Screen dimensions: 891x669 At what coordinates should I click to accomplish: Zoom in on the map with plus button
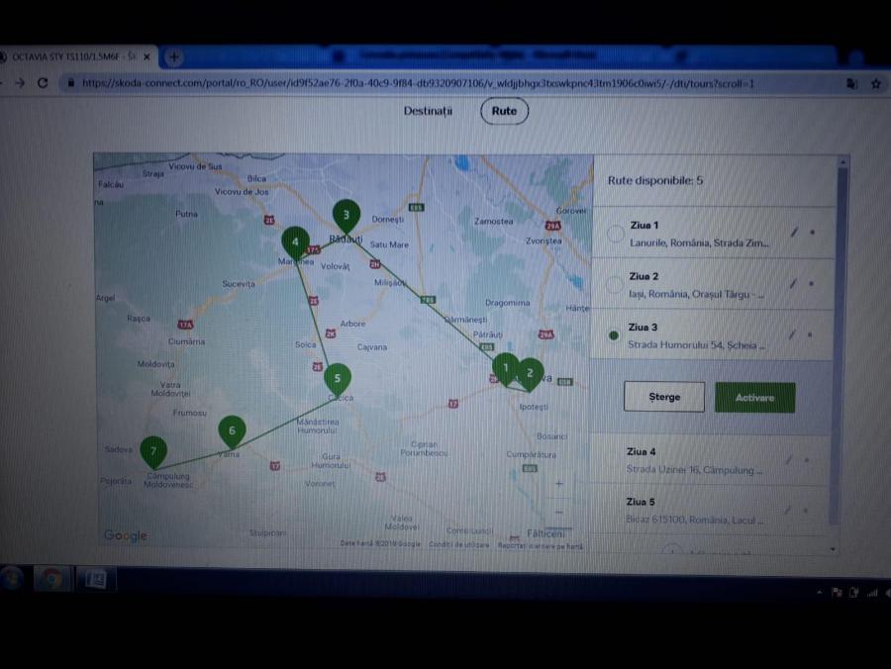coord(559,484)
